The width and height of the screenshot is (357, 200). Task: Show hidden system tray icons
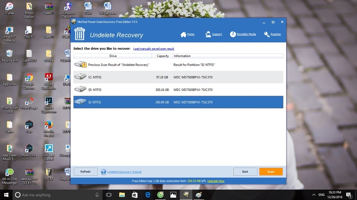point(314,195)
